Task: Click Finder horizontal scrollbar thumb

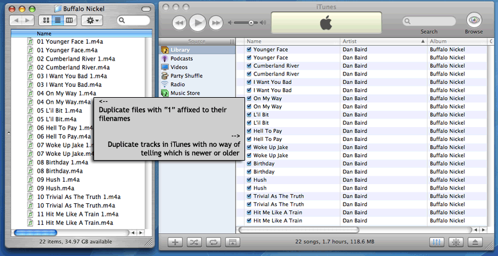Action: [x=35, y=233]
